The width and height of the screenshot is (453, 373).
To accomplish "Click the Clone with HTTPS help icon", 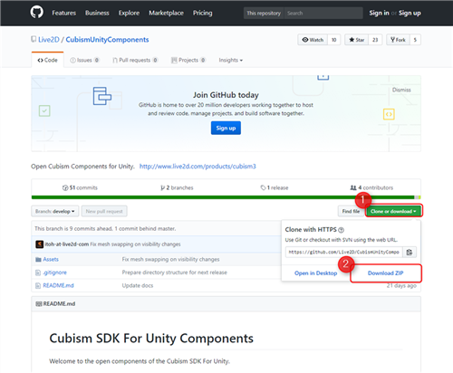I will 342,230.
